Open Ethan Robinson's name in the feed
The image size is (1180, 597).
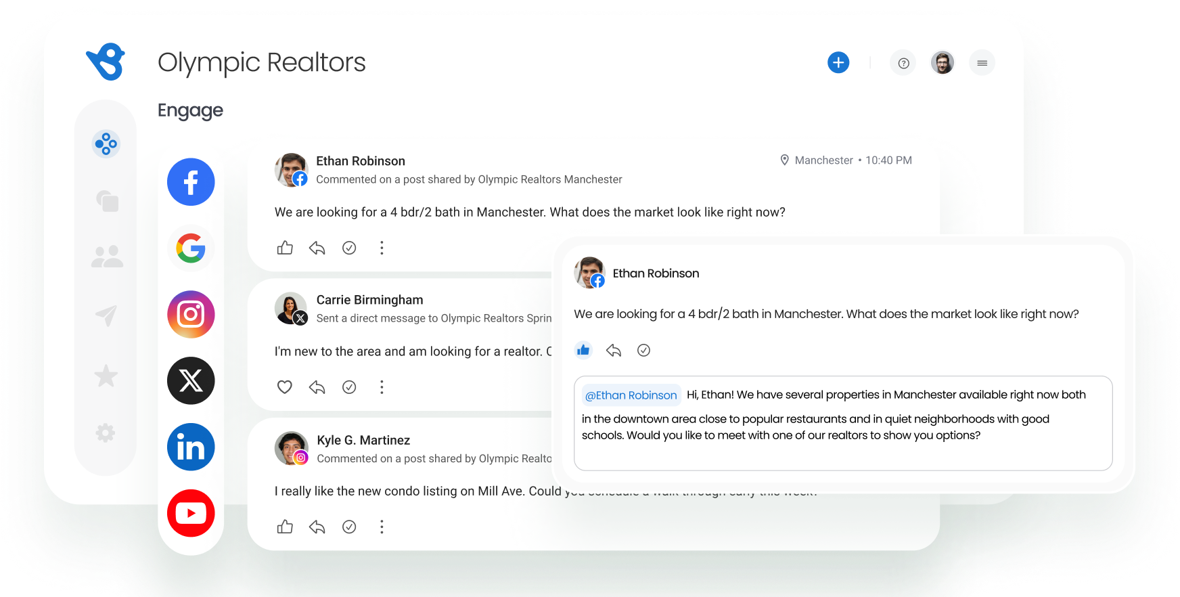pyautogui.click(x=361, y=161)
